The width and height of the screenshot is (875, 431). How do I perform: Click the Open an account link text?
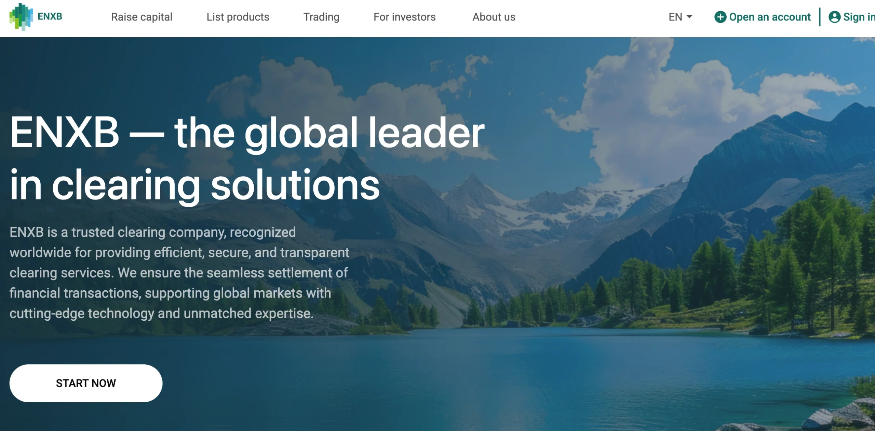[x=770, y=17]
